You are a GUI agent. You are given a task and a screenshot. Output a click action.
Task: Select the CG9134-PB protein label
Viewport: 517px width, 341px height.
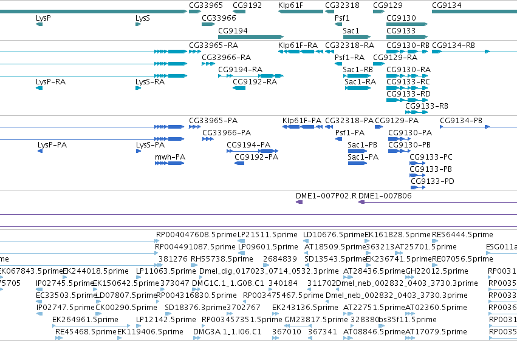(x=461, y=121)
